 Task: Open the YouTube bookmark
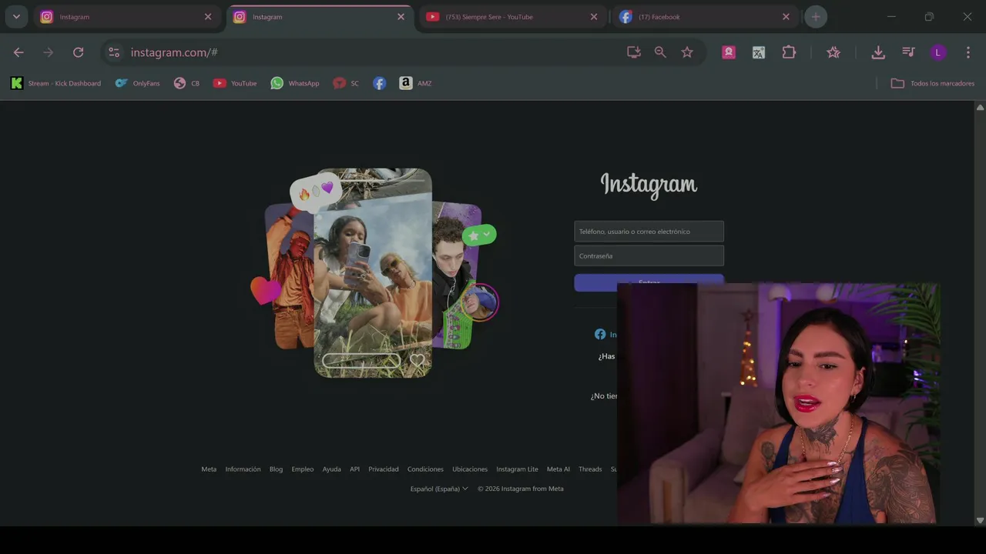(x=235, y=83)
